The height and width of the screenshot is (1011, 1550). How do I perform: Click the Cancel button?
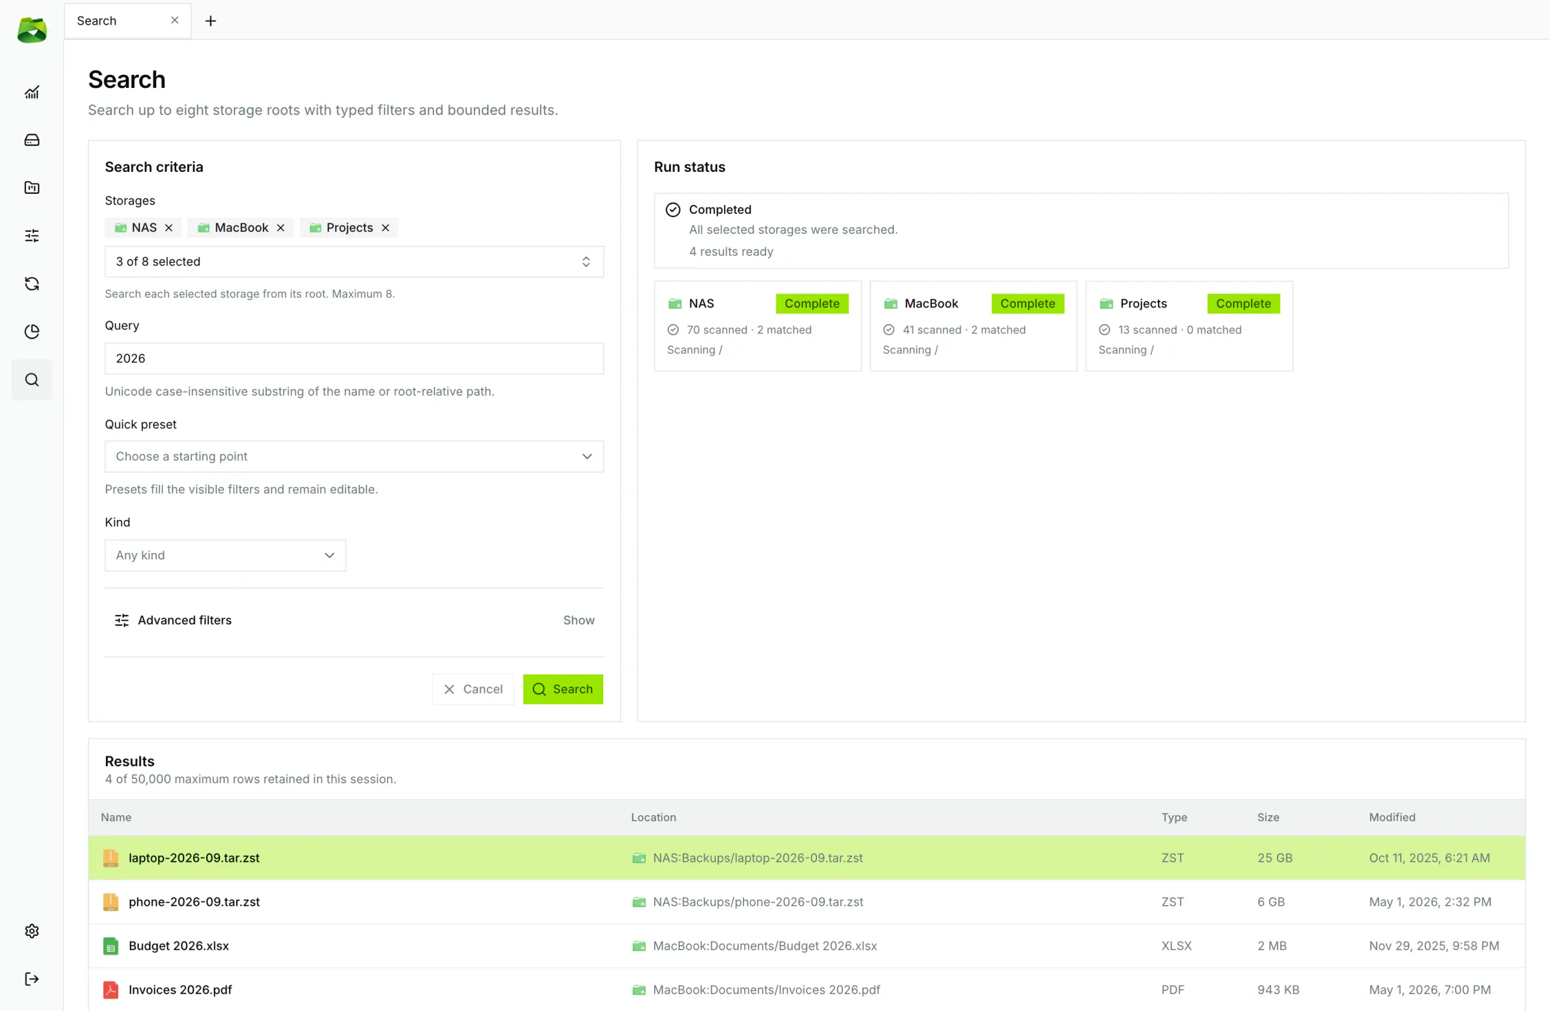(x=473, y=689)
